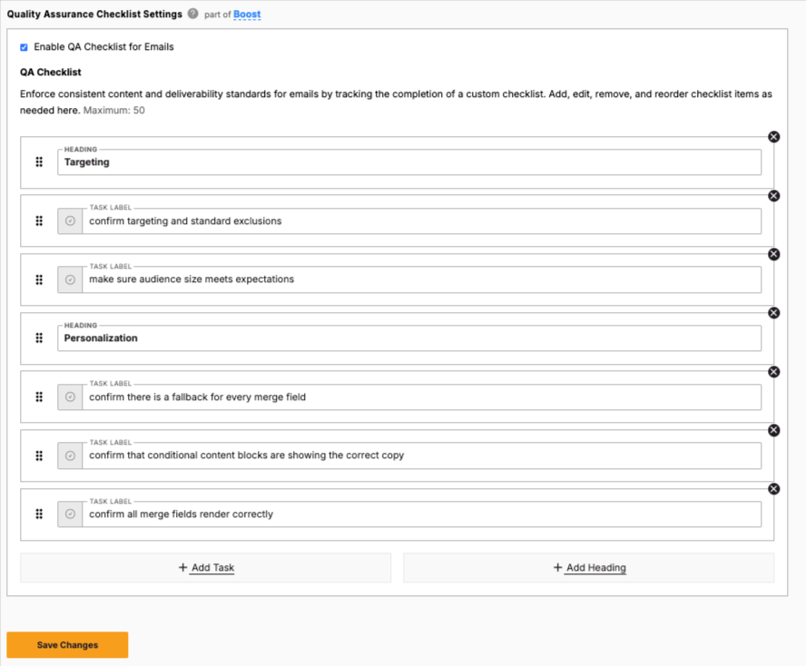This screenshot has height=666, width=806.
Task: Click checkmark icon on confirm targeting task
Action: coord(70,221)
